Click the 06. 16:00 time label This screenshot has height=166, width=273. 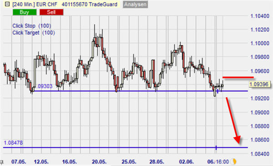(218, 161)
